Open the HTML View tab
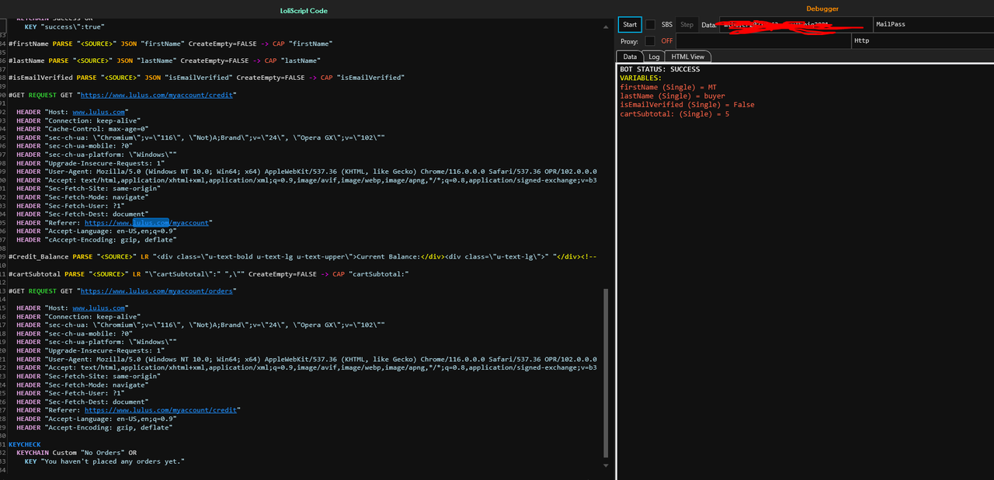The image size is (994, 480). pyautogui.click(x=688, y=57)
